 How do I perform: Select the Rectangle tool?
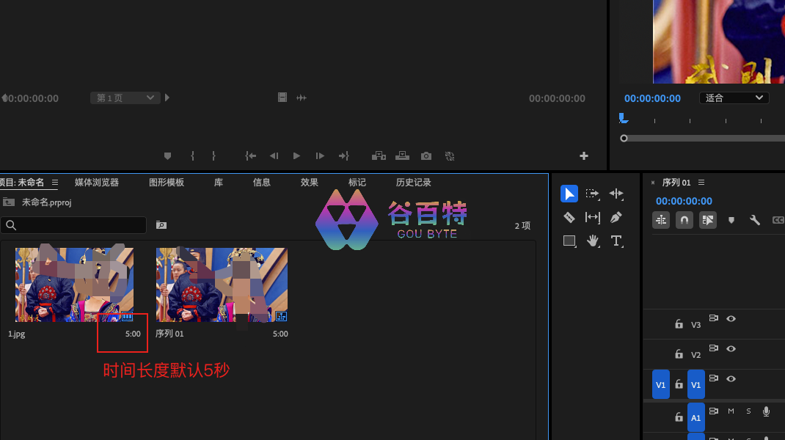[x=569, y=241]
